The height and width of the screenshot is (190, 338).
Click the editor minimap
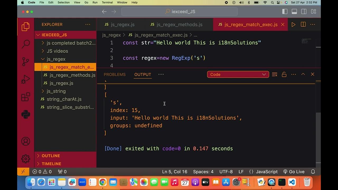click(x=306, y=41)
